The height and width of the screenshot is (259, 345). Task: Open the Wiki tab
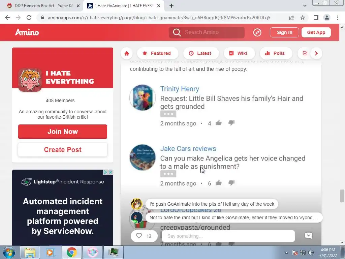click(239, 53)
